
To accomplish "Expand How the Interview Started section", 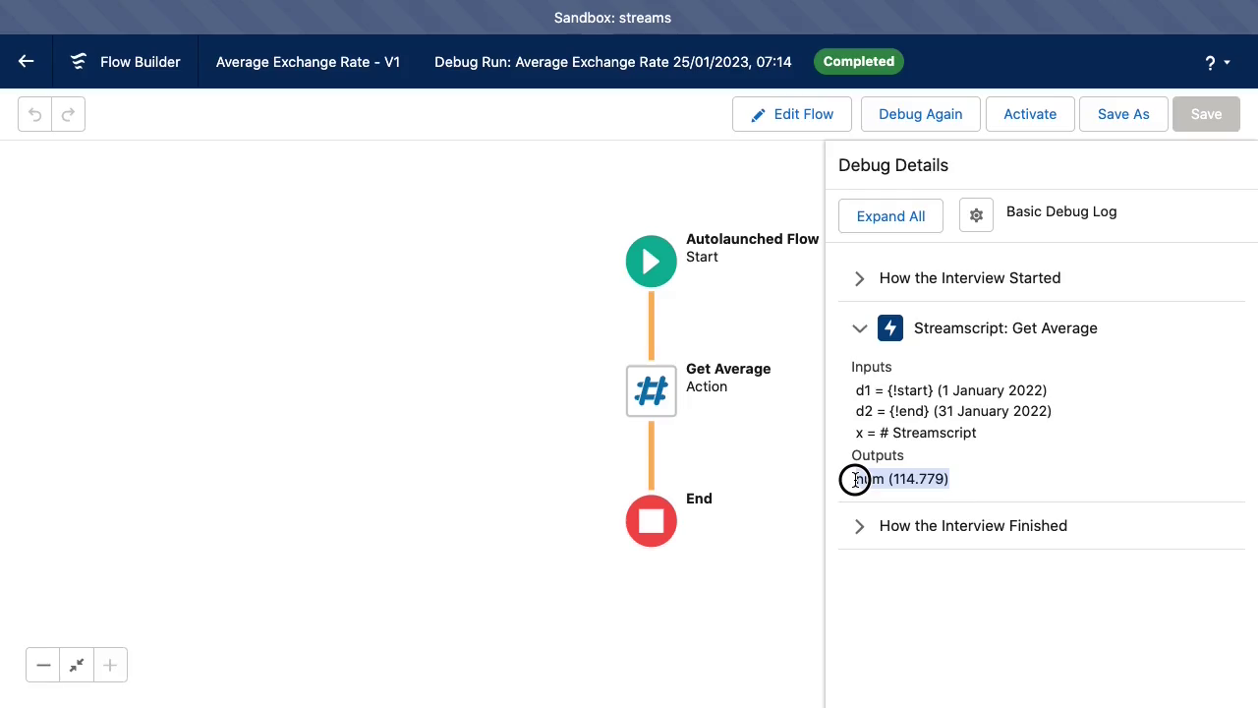I will 860,278.
